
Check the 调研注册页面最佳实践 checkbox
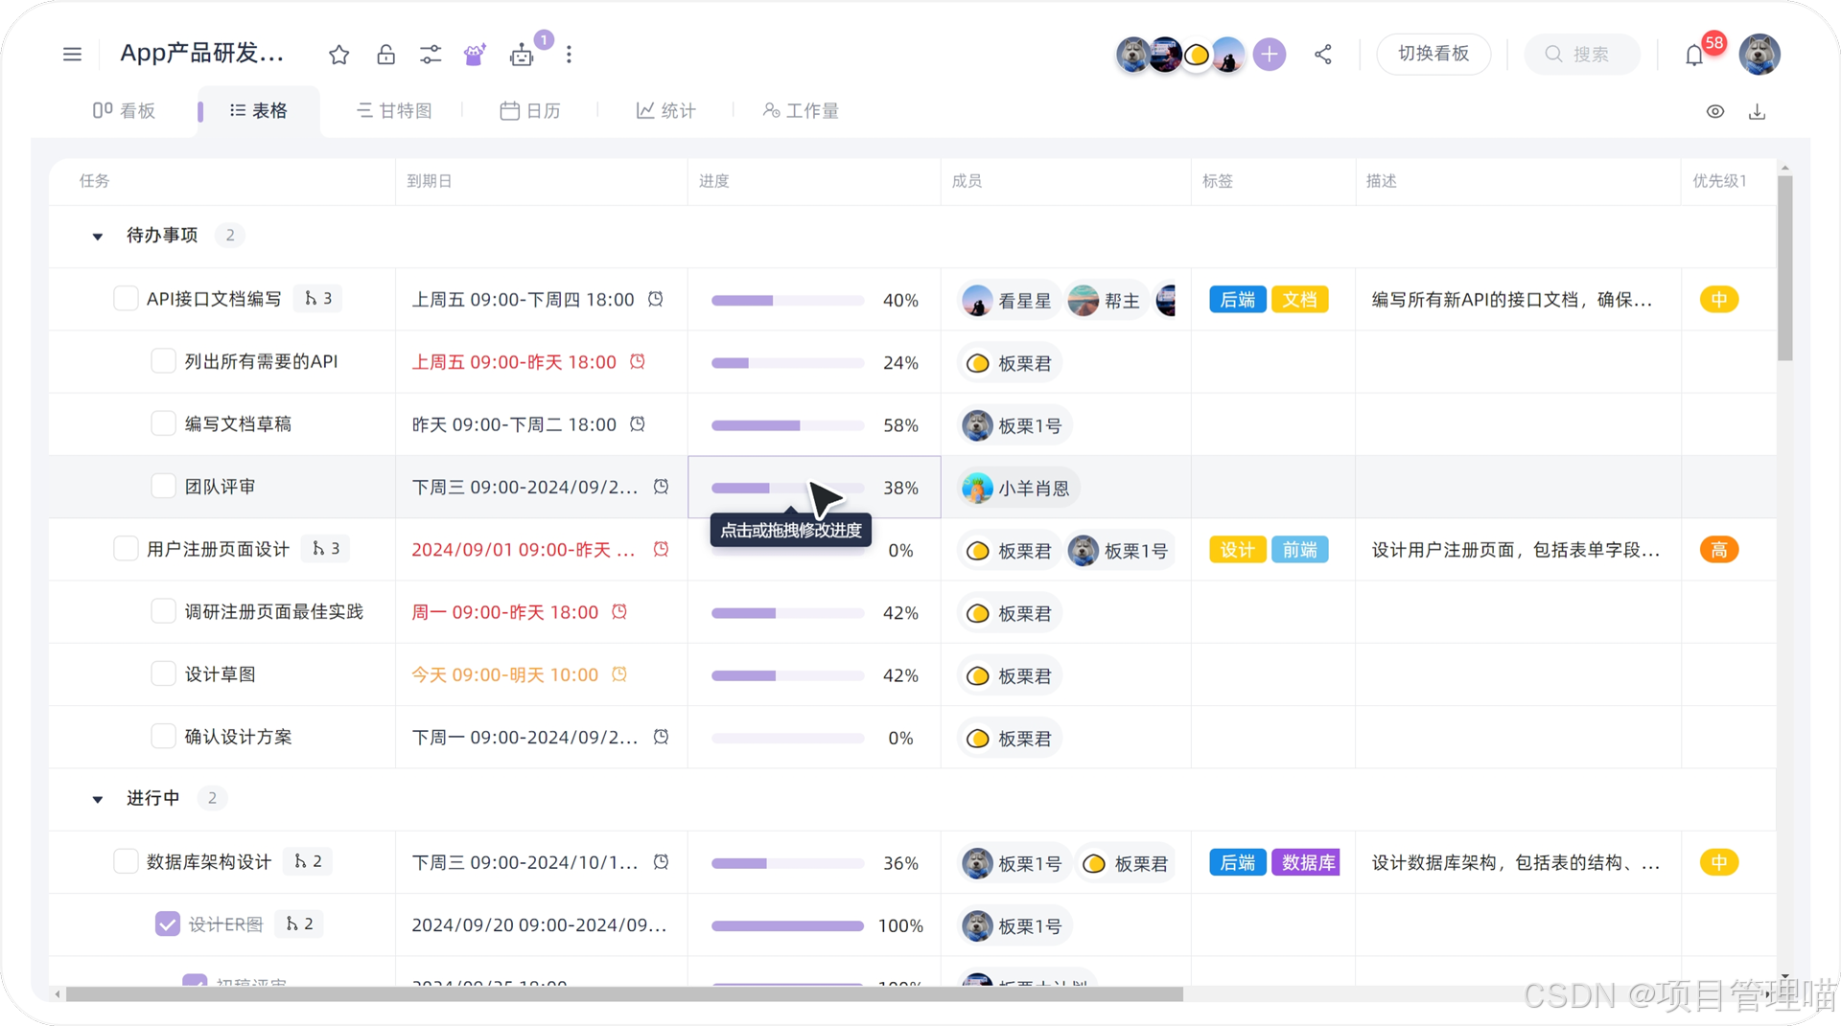(163, 611)
